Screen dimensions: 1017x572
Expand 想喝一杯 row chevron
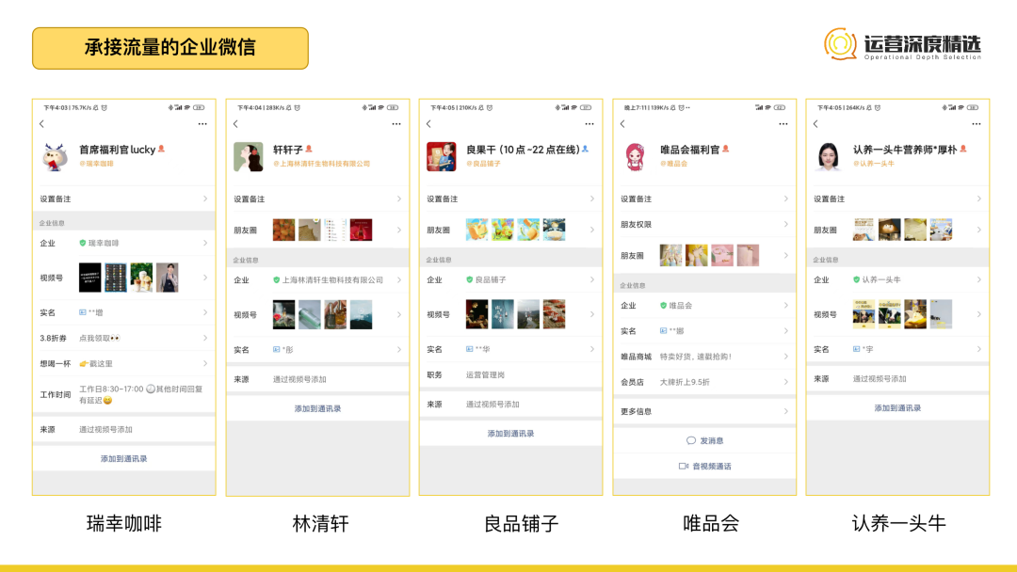pos(205,363)
